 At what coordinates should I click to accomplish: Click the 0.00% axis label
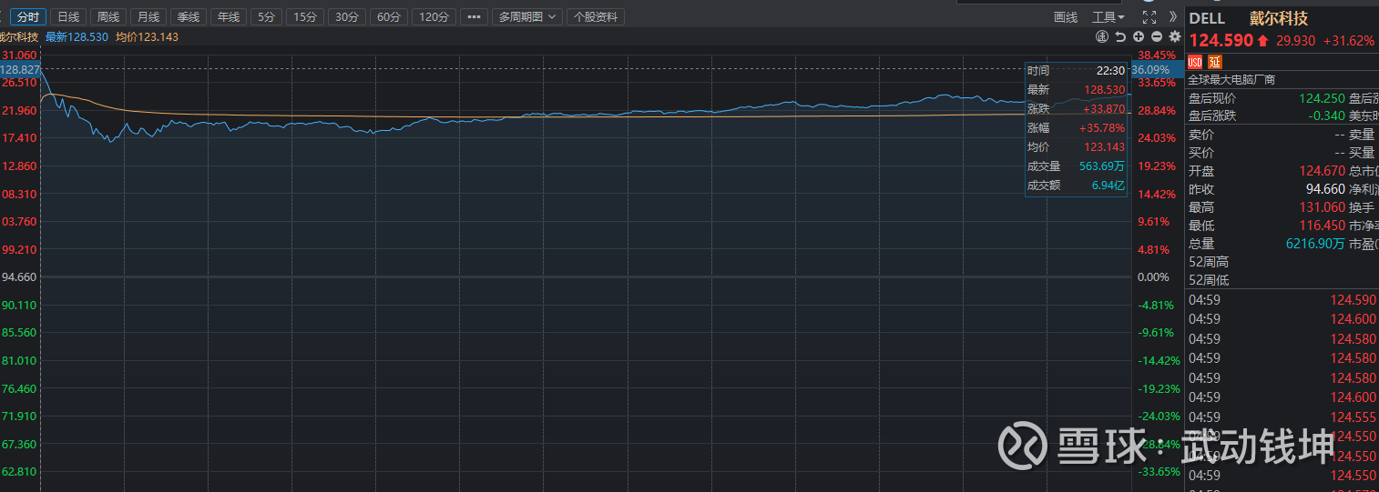(x=1153, y=277)
